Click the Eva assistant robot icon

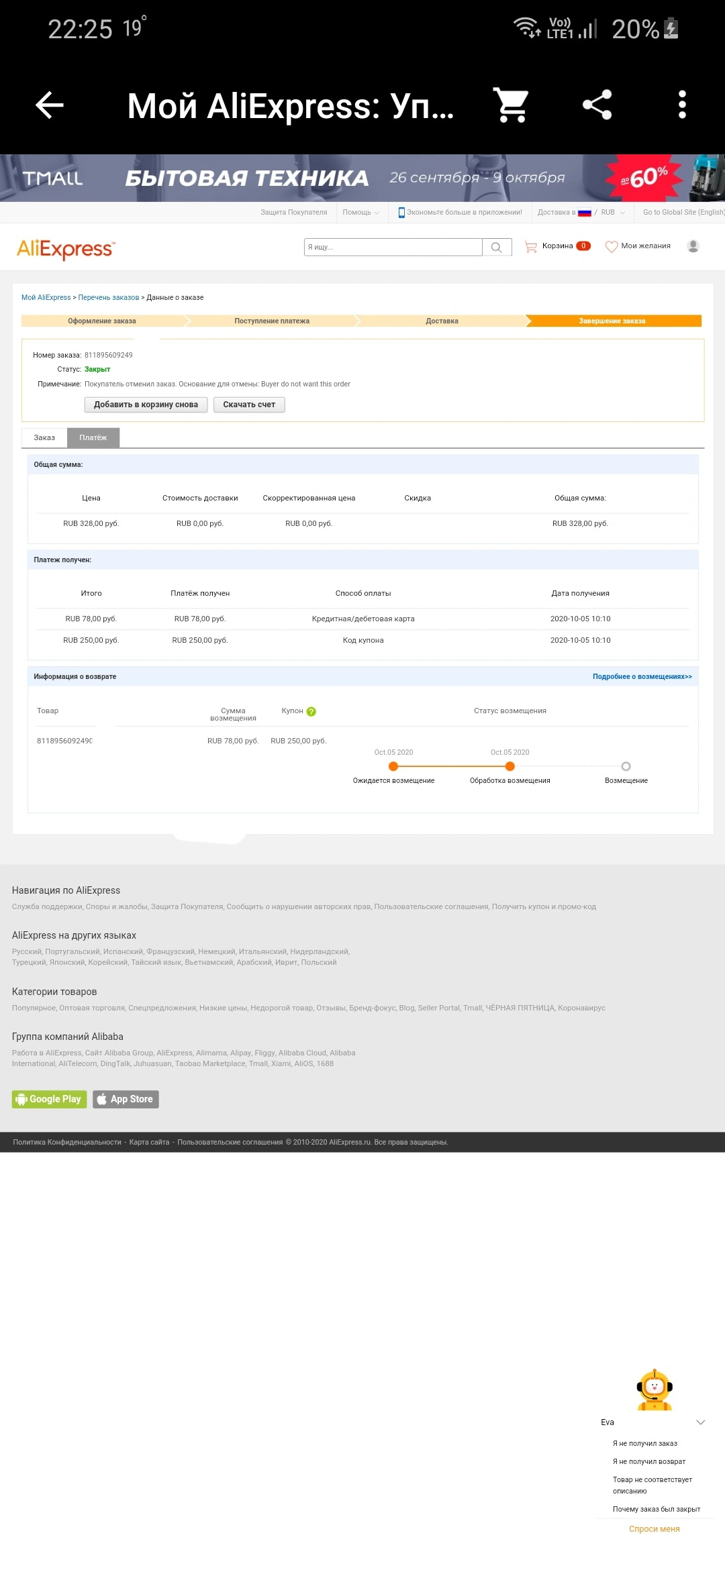pos(655,1391)
